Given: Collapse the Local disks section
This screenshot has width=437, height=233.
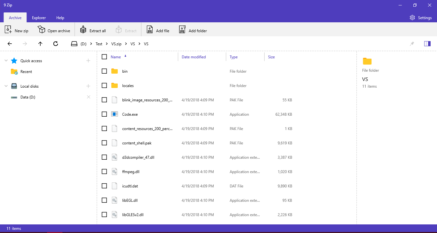Looking at the screenshot, I should coord(6,86).
